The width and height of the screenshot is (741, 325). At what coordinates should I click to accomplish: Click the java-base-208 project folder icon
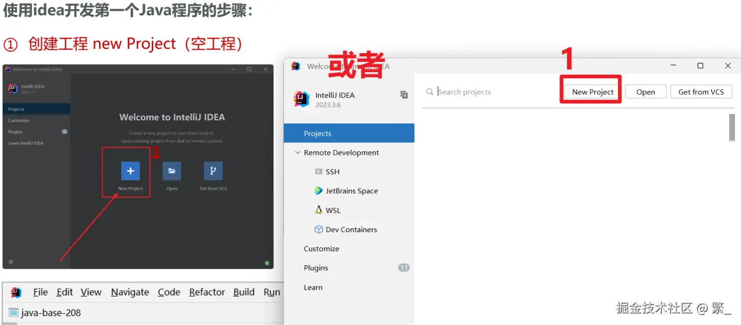pos(14,313)
